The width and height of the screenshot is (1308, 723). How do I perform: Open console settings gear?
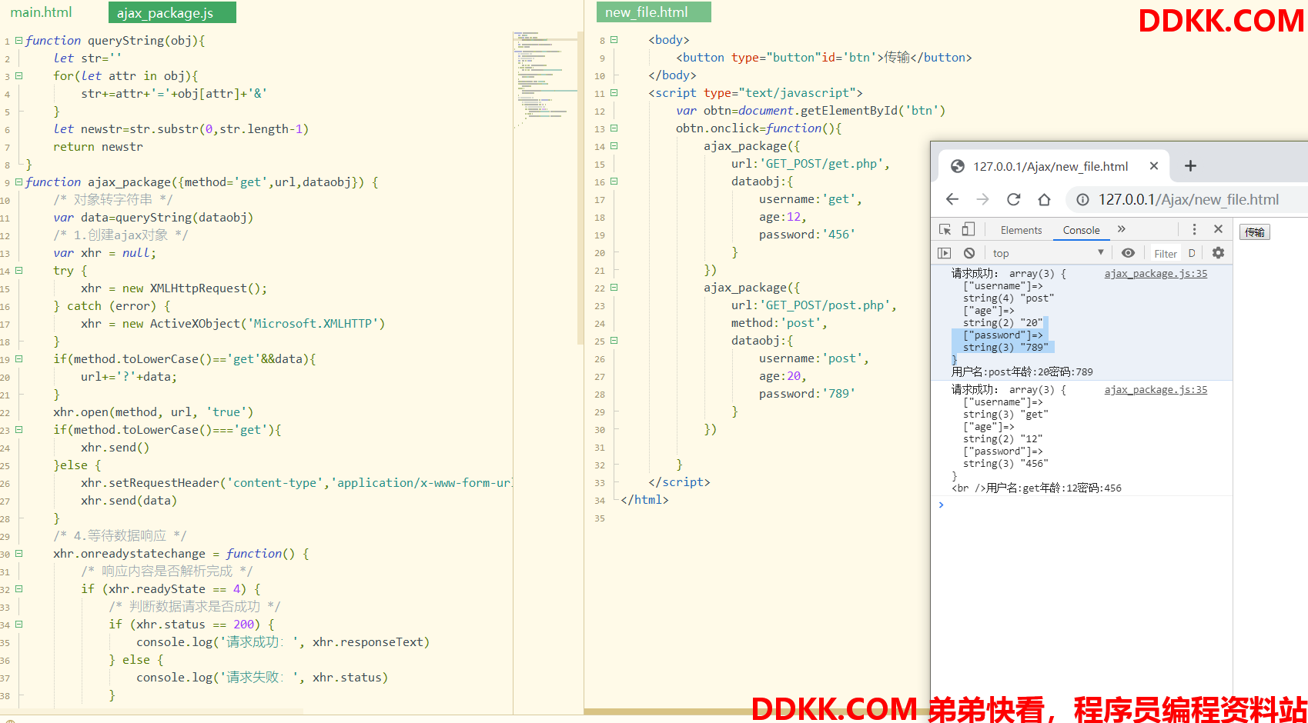(x=1218, y=252)
